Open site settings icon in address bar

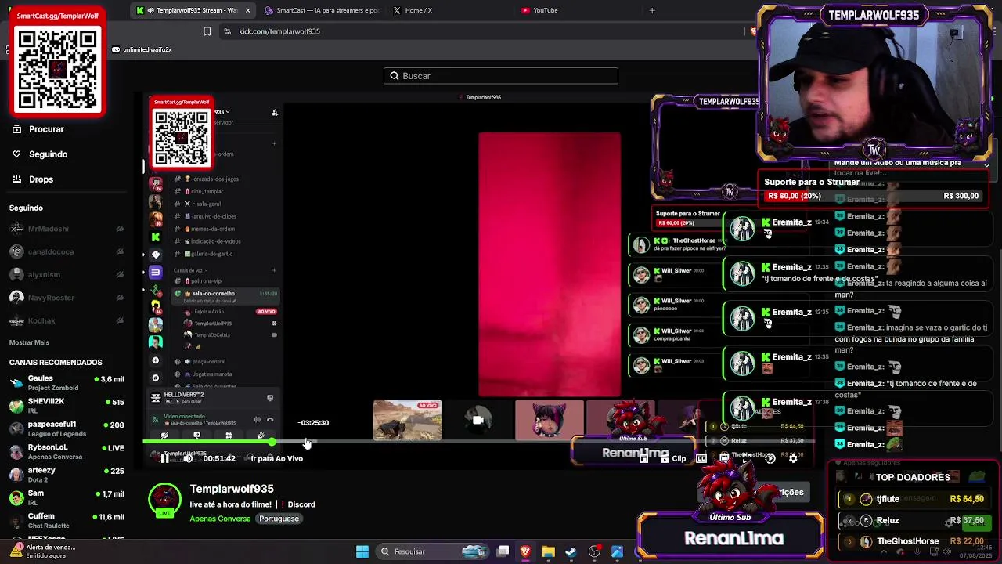227,31
